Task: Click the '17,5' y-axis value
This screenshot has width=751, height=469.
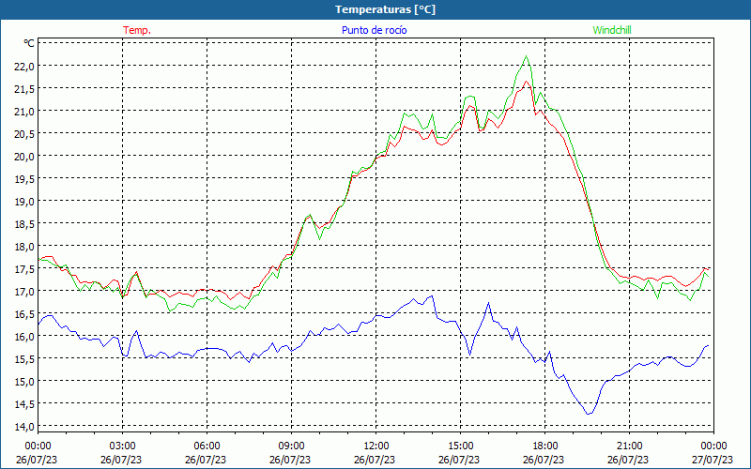Action: coord(24,269)
